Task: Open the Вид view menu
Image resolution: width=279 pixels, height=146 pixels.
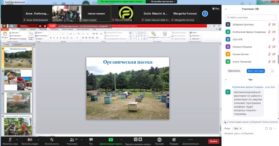Action: coord(216,9)
